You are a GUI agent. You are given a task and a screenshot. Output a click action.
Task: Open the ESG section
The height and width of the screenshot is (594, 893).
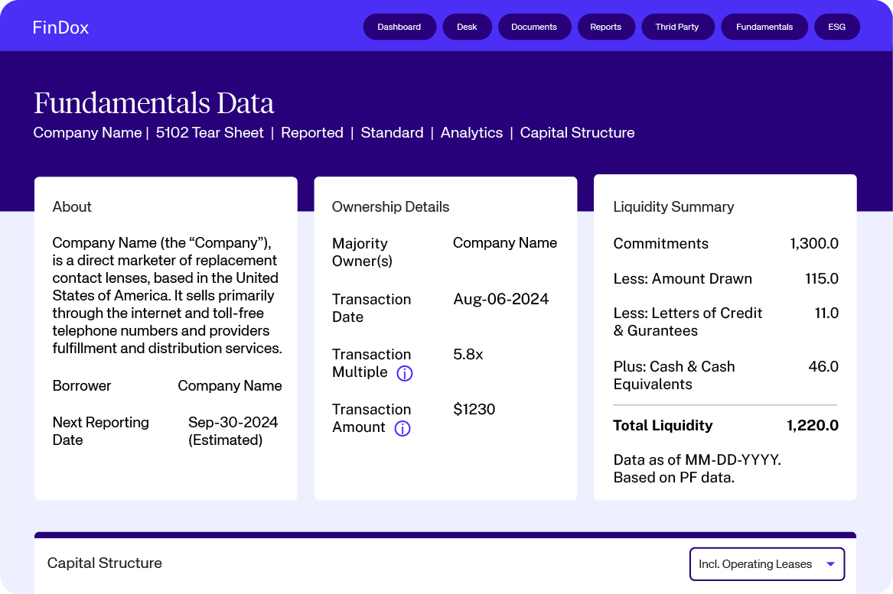(836, 26)
